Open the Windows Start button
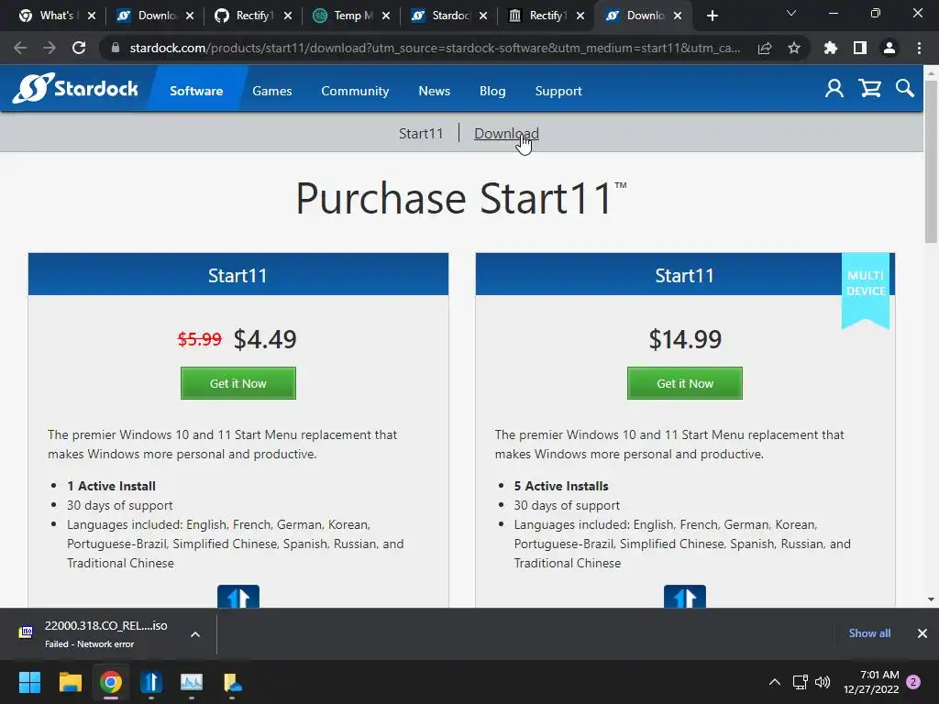Screen dimensions: 939x704 (x=29, y=682)
